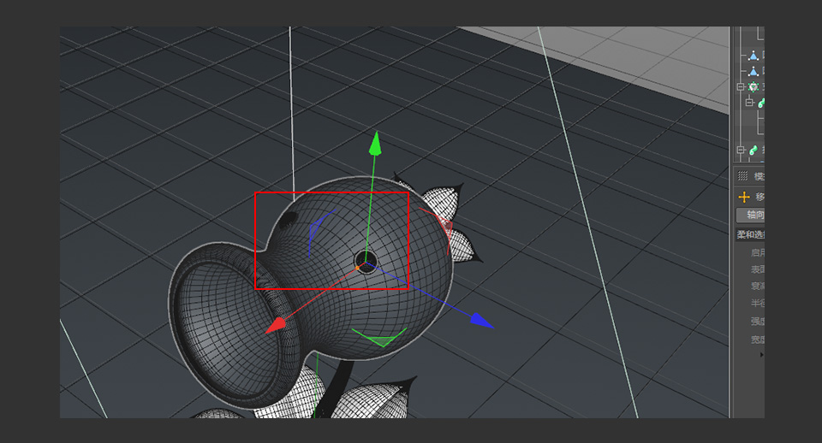
Task: Click the red X-axis arrow of the gizmo
Action: coord(275,325)
